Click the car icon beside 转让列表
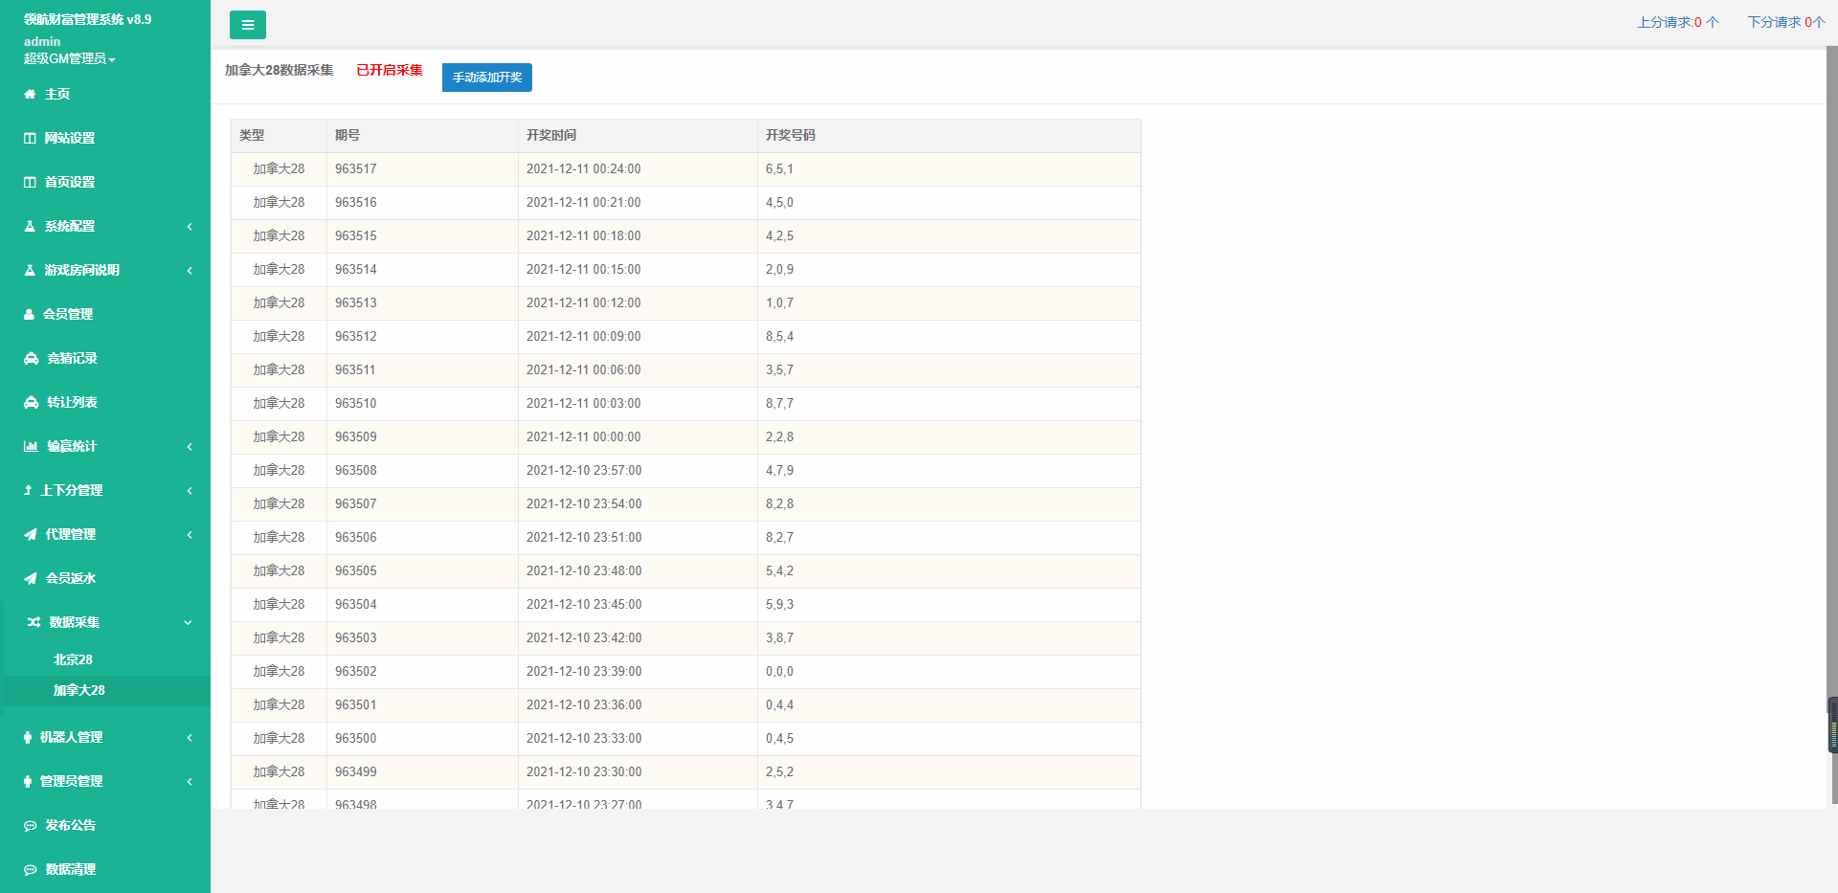The width and height of the screenshot is (1838, 893). click(x=32, y=402)
